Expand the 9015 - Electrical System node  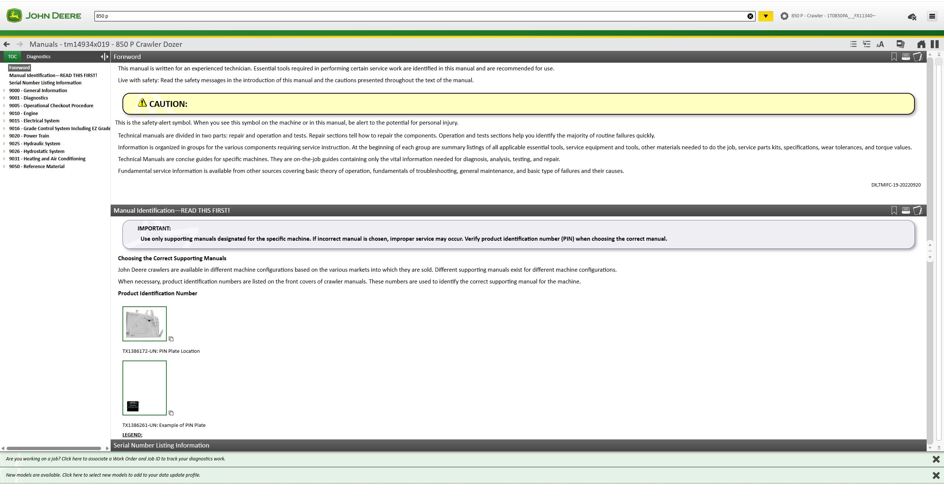pos(4,121)
